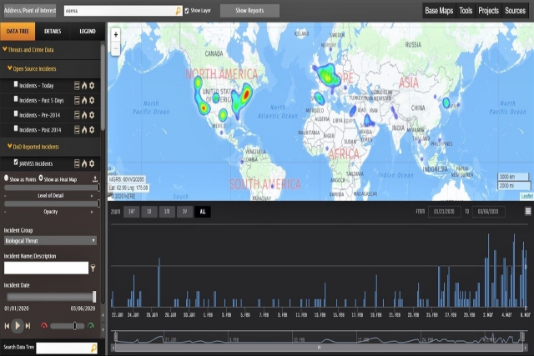Click the export icon above Level of Detail
This screenshot has width=534, height=356.
(x=95, y=178)
